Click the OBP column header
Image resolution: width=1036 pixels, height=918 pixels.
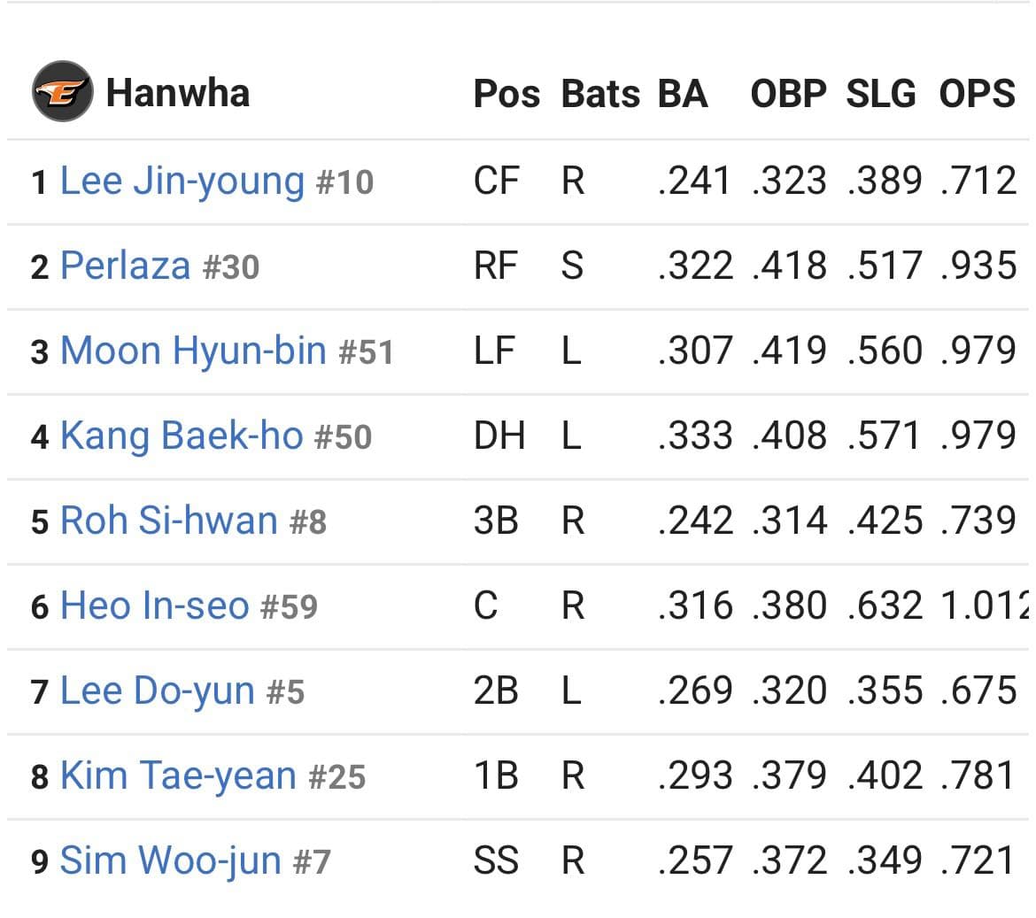(x=789, y=94)
